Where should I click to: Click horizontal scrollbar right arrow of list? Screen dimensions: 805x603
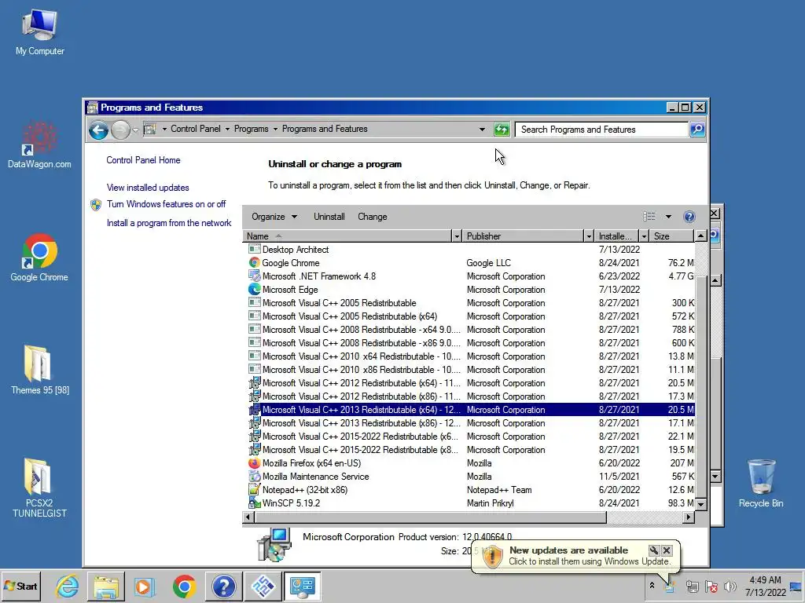pyautogui.click(x=689, y=517)
